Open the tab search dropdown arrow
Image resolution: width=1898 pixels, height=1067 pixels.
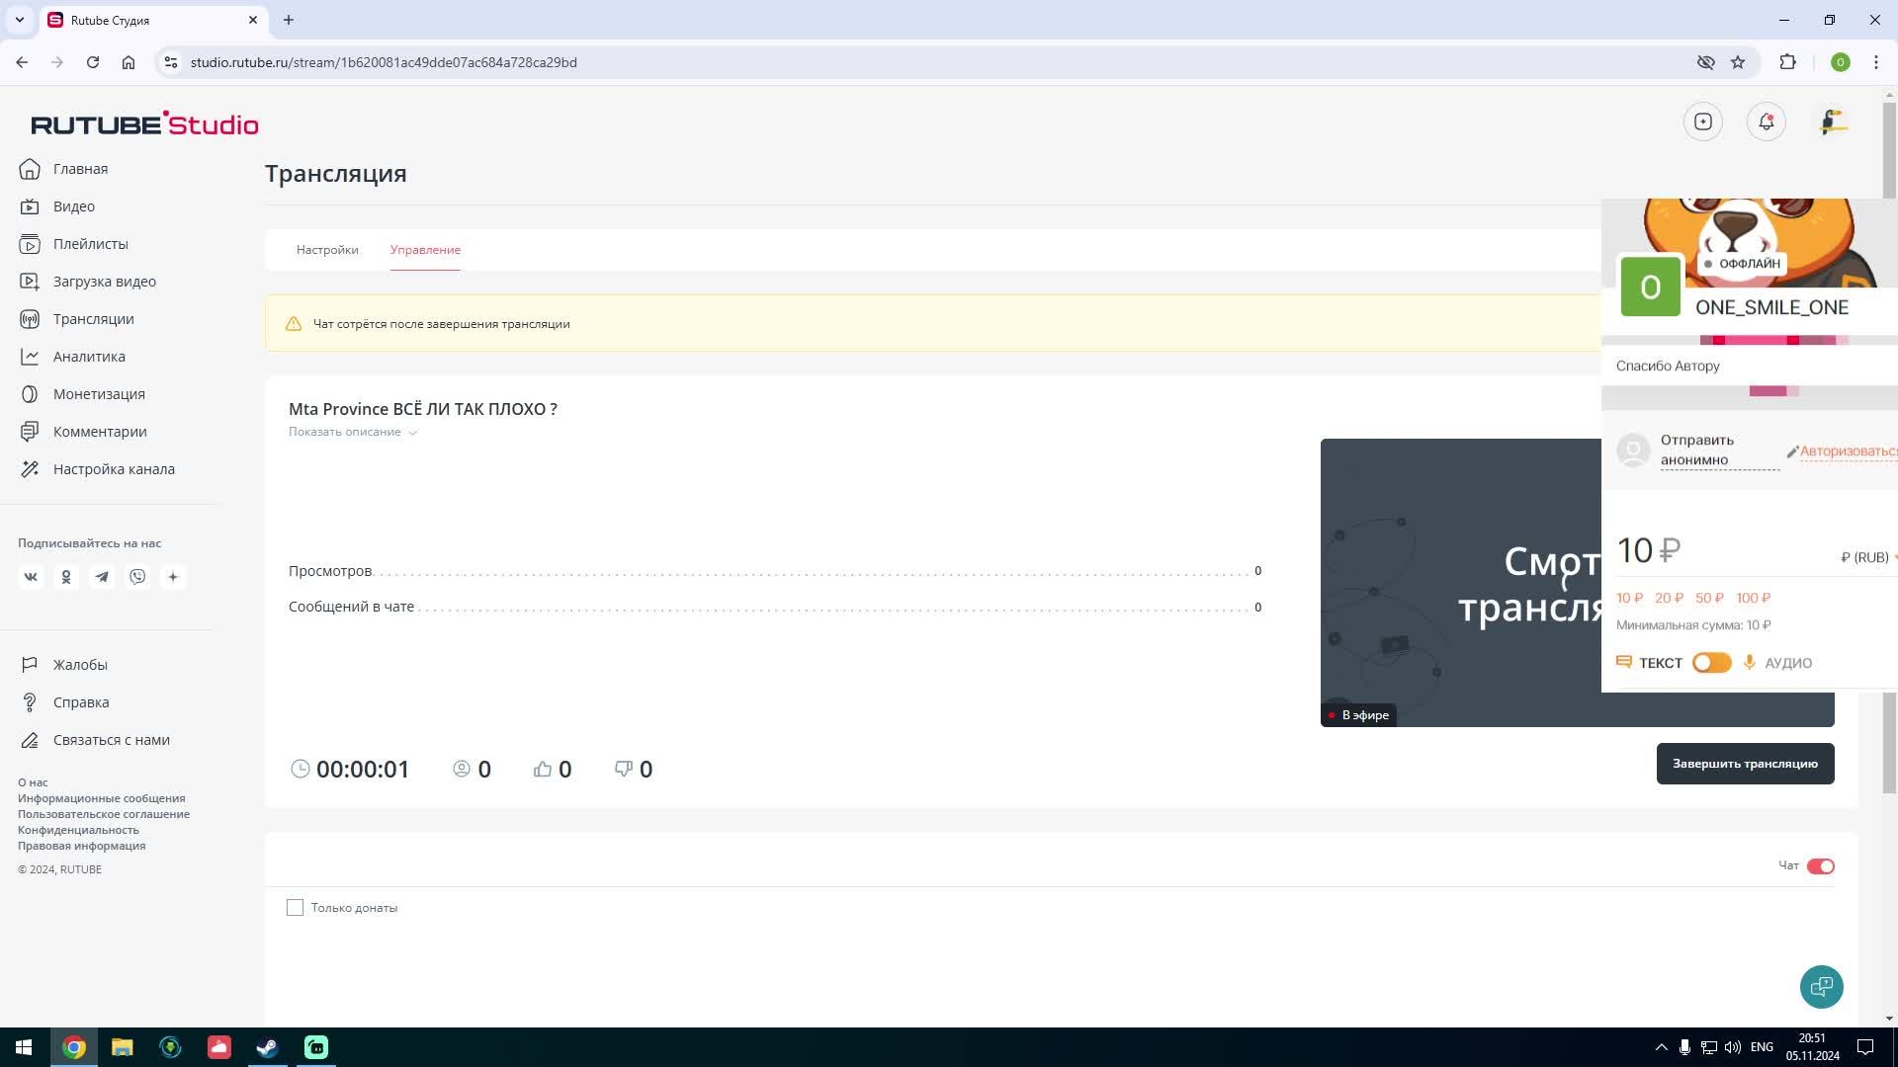click(19, 20)
